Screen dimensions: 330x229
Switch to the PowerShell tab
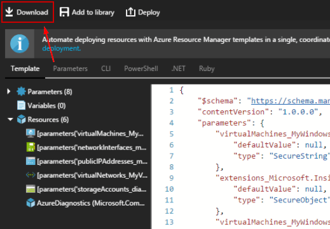pos(141,69)
